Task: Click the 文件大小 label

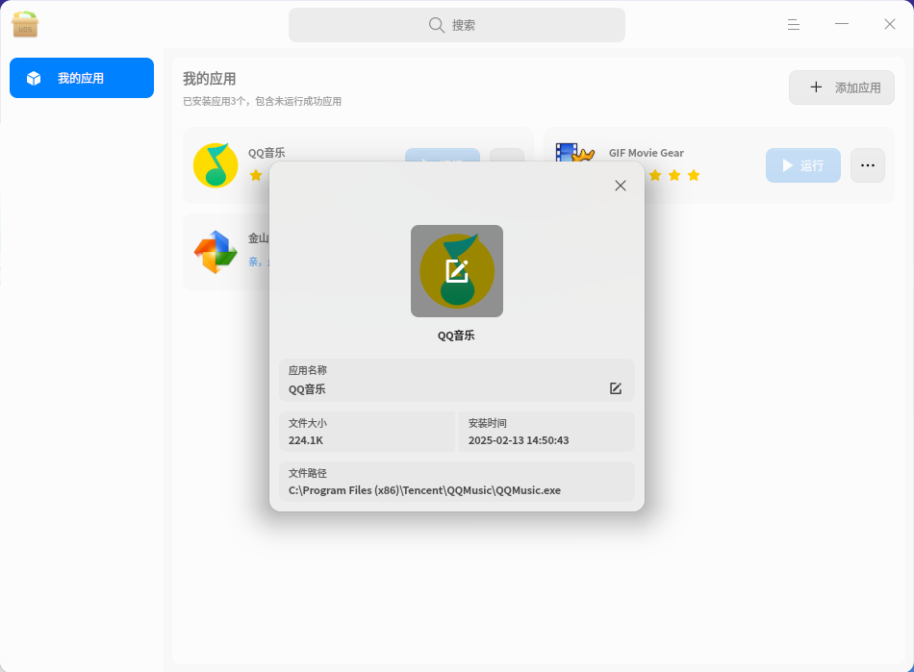Action: [308, 423]
